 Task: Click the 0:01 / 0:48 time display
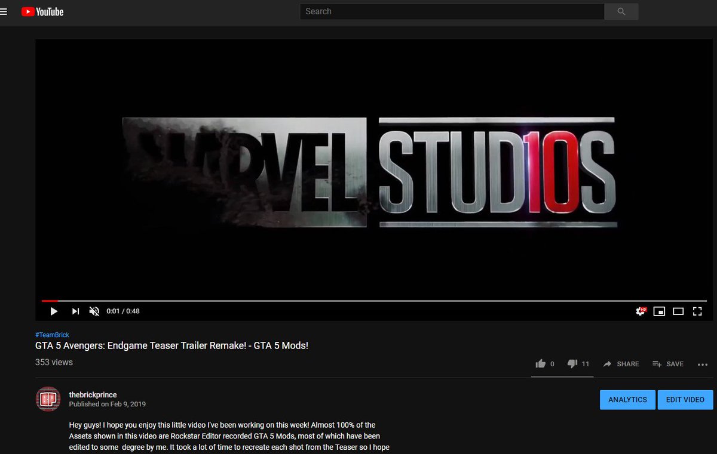(123, 311)
